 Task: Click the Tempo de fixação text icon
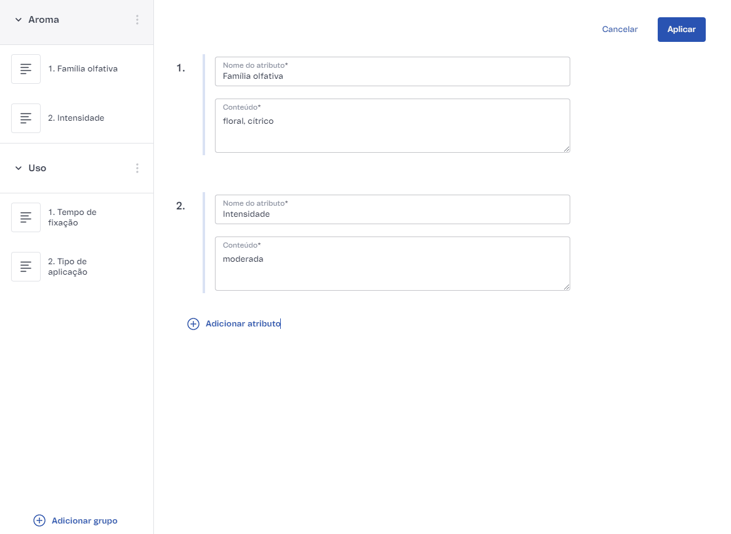[x=26, y=217]
